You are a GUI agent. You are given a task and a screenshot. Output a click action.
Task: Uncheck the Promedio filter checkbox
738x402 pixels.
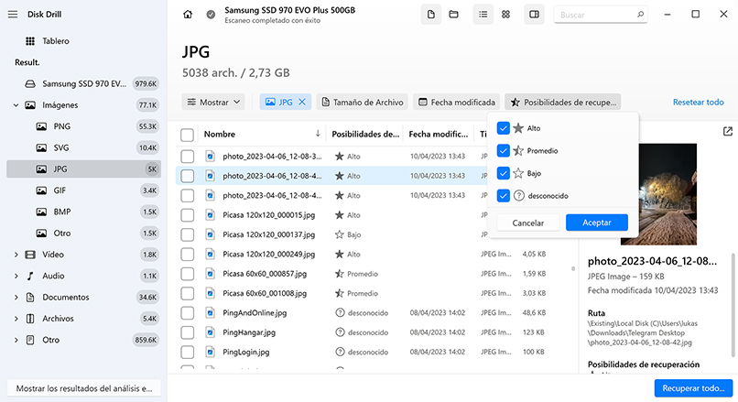pos(503,150)
